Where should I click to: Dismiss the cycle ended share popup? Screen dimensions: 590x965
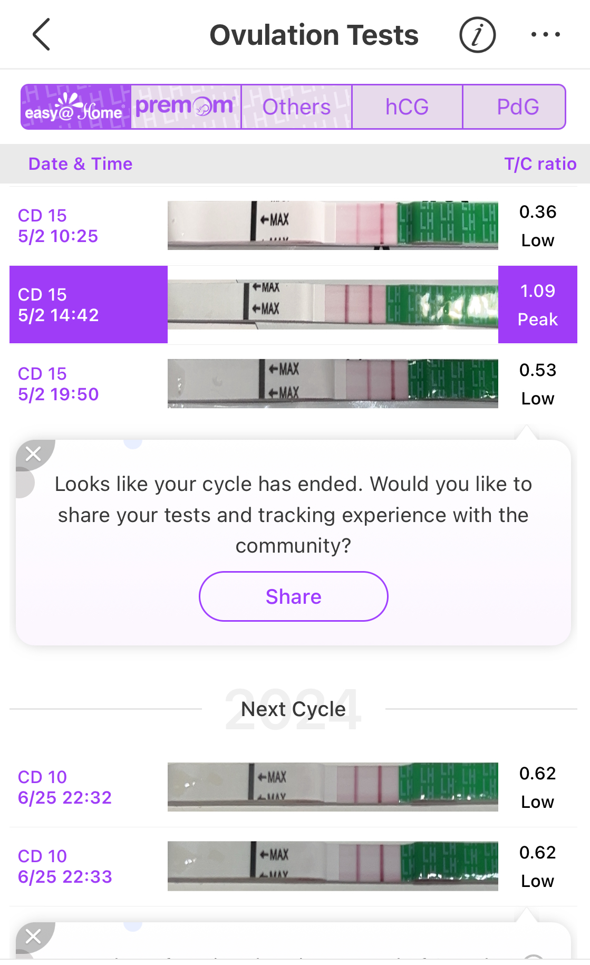coord(33,453)
